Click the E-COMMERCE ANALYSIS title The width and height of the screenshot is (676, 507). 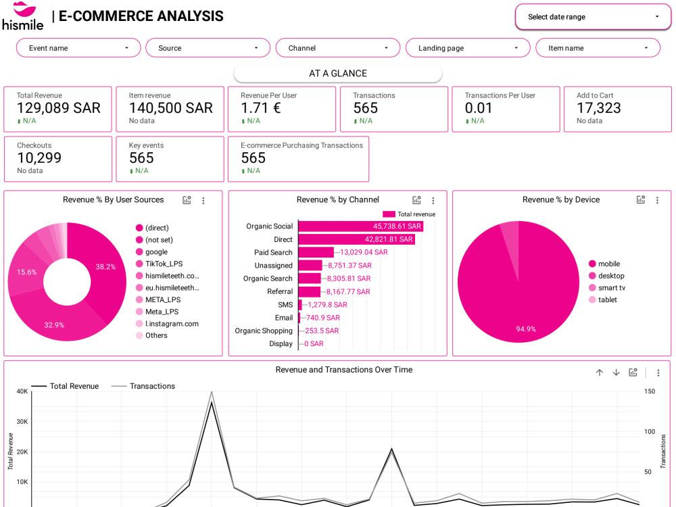point(141,16)
